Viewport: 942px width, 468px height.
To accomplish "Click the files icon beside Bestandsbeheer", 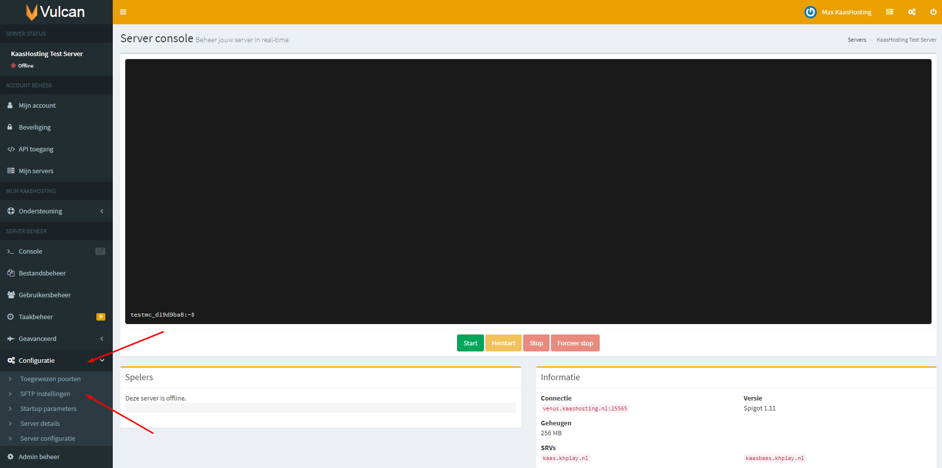I will point(11,273).
